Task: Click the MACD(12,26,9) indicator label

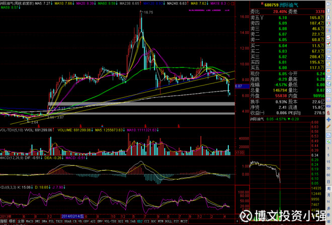Action: pyautogui.click(x=12, y=158)
